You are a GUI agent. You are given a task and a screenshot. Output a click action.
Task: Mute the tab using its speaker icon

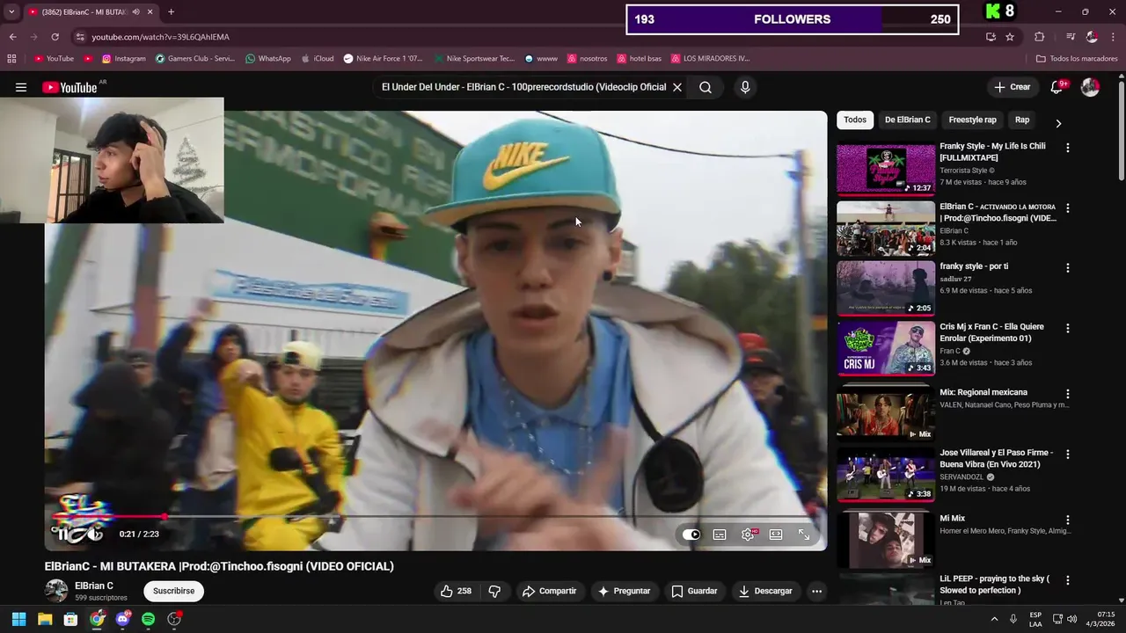[x=136, y=12]
